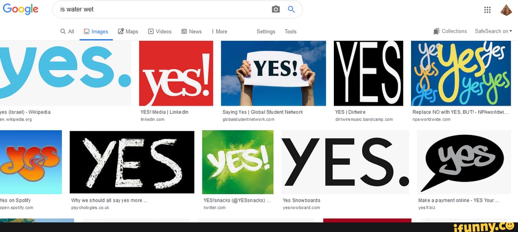
Task: Open the account profile avatar
Action: click(x=506, y=10)
